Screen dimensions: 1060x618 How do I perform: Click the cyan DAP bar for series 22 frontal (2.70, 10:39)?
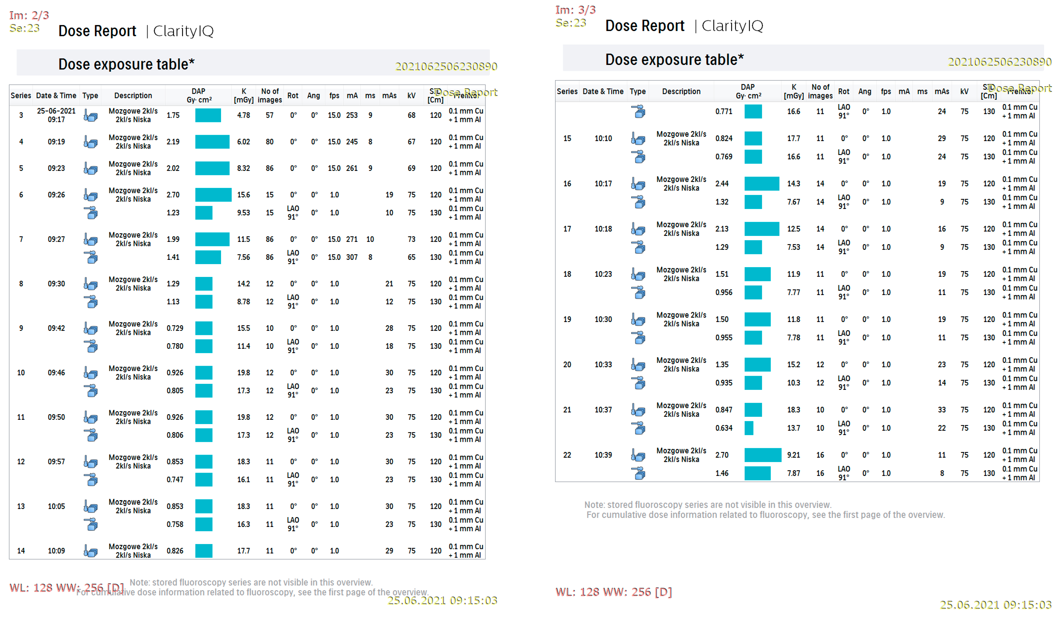pos(762,455)
